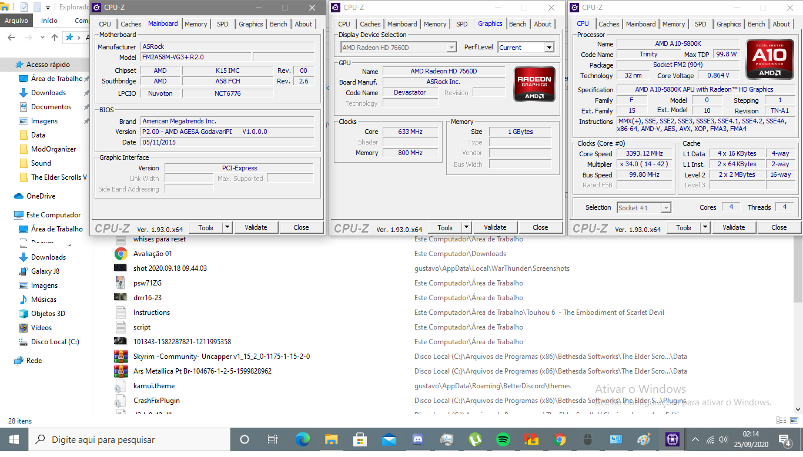This screenshot has width=803, height=457.
Task: Click the AMD A10 processor logo
Action: click(x=769, y=59)
